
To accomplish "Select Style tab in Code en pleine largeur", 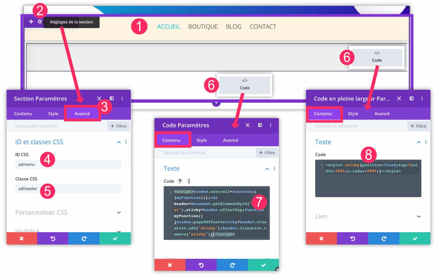I will pos(353,113).
